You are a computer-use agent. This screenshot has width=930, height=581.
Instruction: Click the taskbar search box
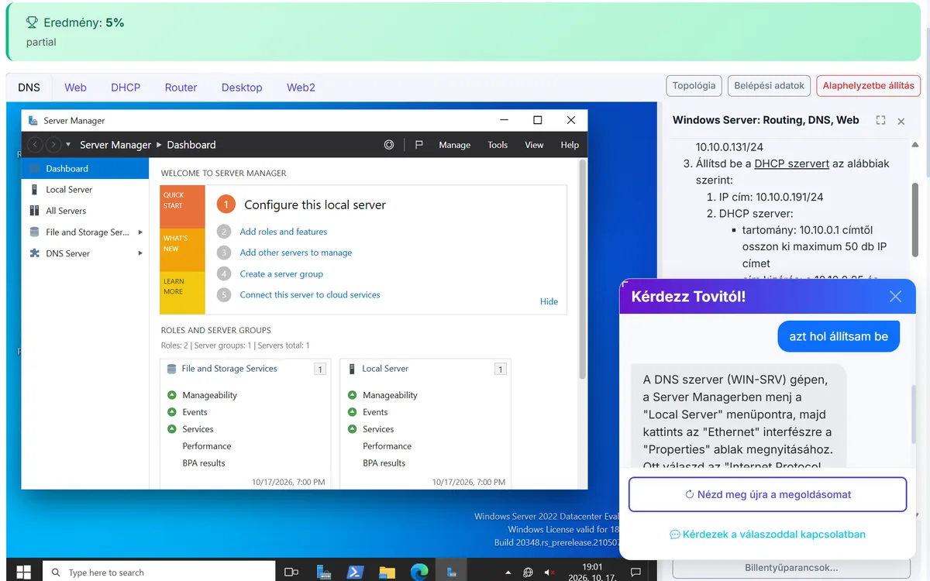click(159, 572)
